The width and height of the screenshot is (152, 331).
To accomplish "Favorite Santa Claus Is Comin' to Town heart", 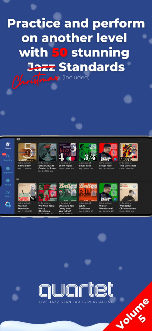I will pyautogui.click(x=53, y=147).
